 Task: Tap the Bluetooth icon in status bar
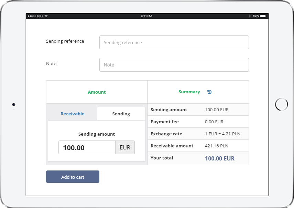pos(250,16)
